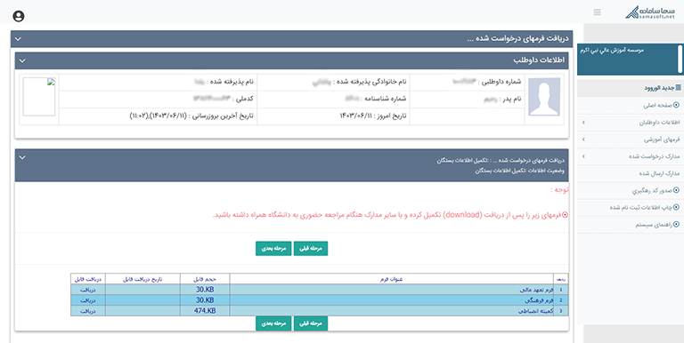Screen dimensions: 684x343
Task: Click the upper مرحله بعدی button
Action: tap(273, 249)
